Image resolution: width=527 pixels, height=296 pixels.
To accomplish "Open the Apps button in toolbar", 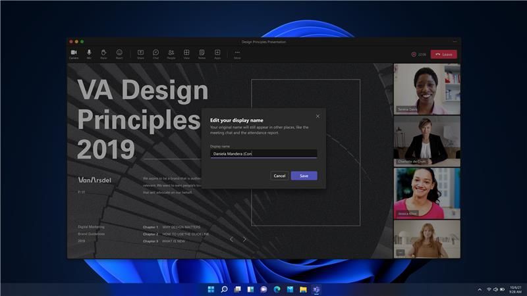I will (x=217, y=54).
